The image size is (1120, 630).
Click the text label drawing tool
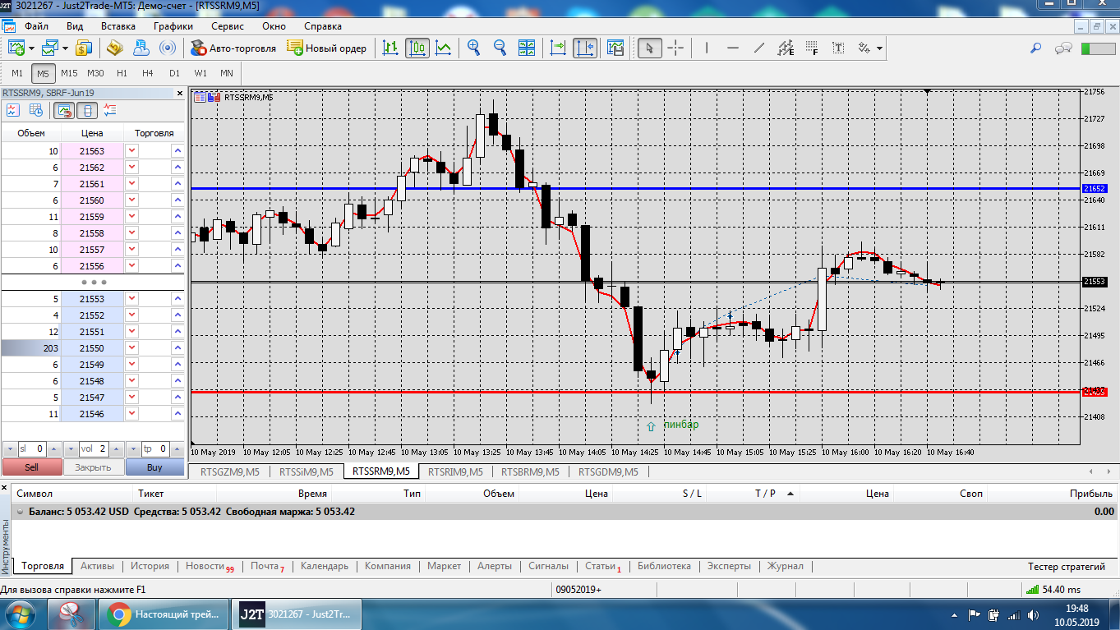pos(838,48)
